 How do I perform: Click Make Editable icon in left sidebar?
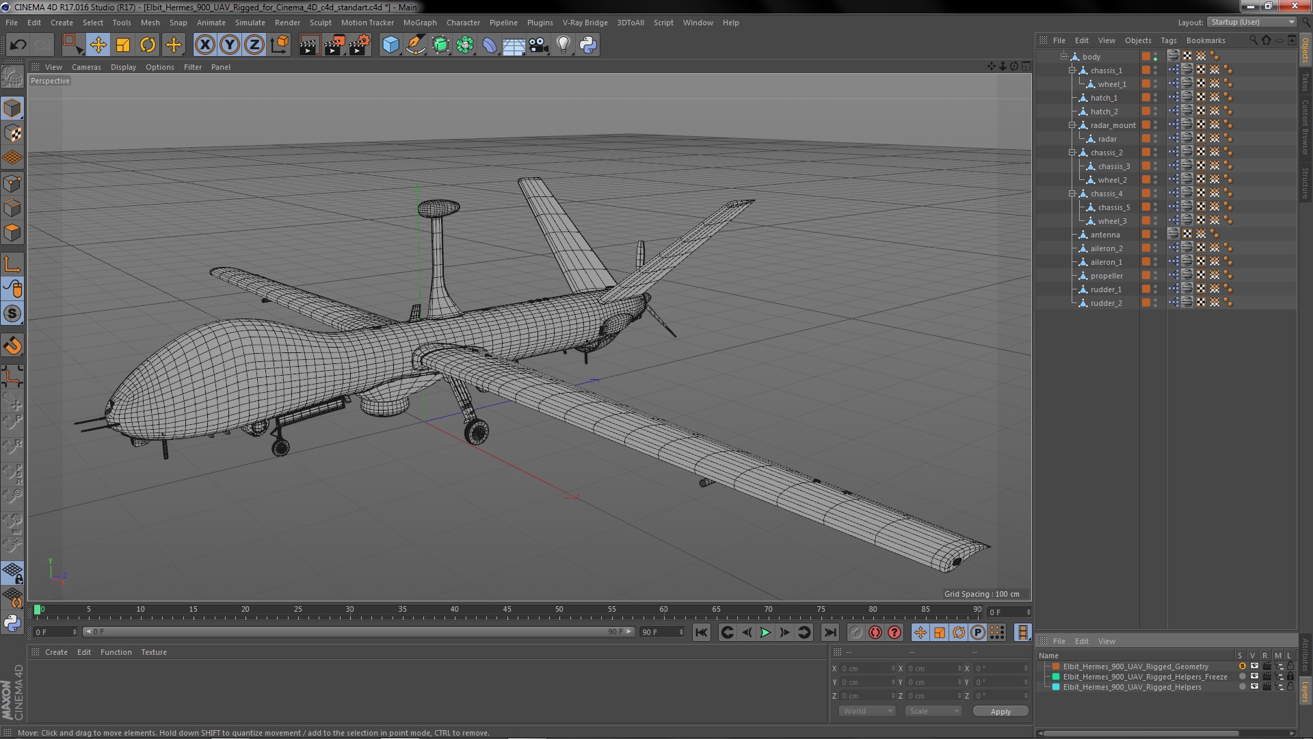(12, 77)
